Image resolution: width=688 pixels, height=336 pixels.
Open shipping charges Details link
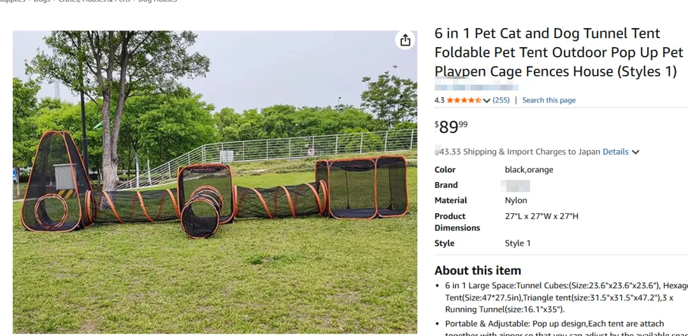(615, 152)
